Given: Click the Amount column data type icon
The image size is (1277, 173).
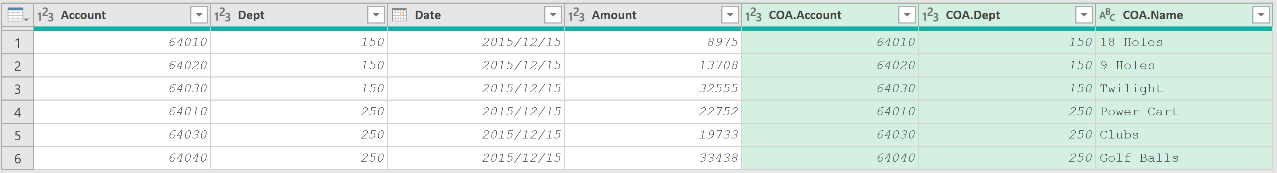Looking at the screenshot, I should coord(576,15).
